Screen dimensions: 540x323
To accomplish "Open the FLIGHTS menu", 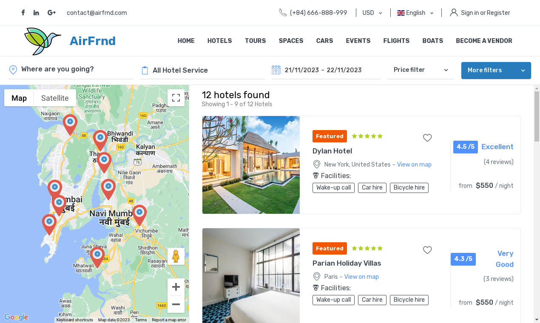I will (396, 41).
